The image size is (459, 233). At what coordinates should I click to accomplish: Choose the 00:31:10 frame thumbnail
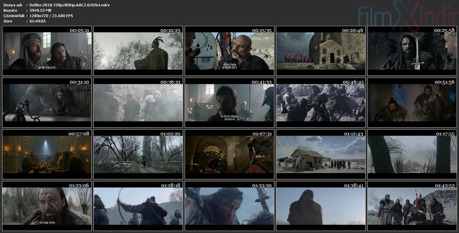[x=47, y=103]
